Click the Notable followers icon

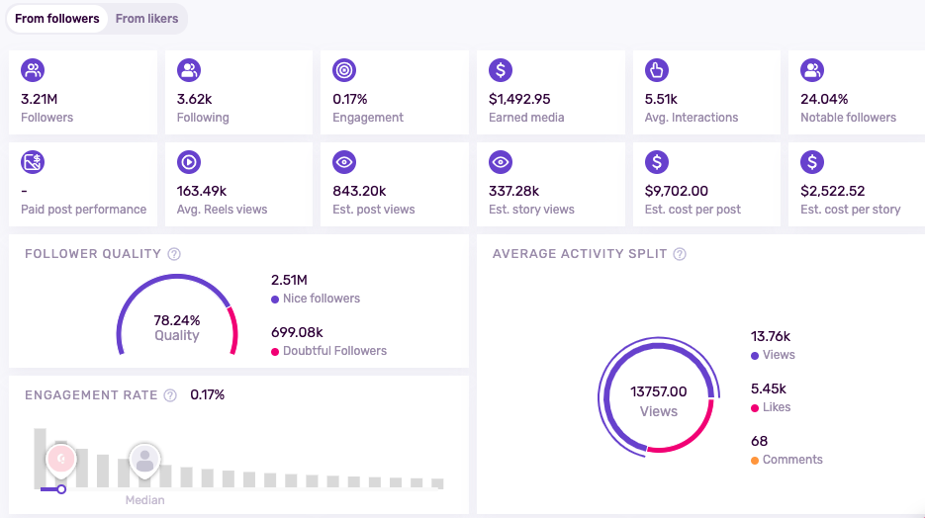(812, 70)
